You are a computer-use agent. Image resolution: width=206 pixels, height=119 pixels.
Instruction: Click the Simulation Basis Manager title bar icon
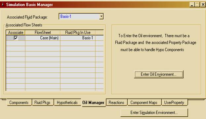pos(3,5)
